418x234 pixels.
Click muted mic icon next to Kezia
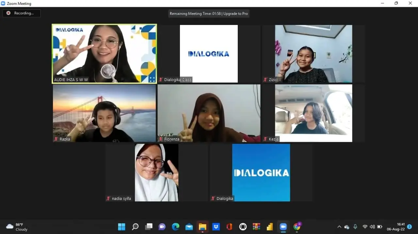[265, 139]
